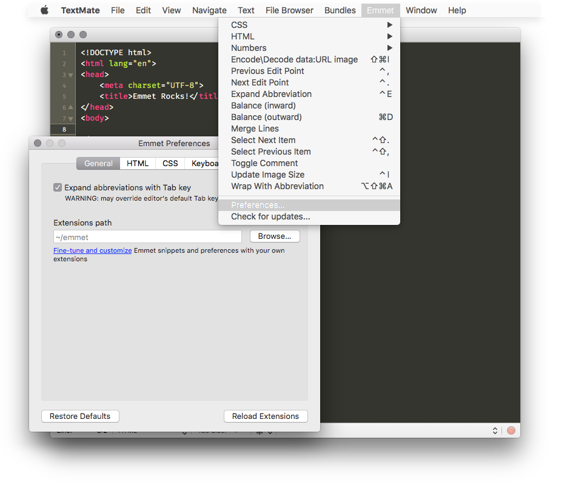570x485 pixels.
Task: Open the Window menu
Action: [421, 10]
